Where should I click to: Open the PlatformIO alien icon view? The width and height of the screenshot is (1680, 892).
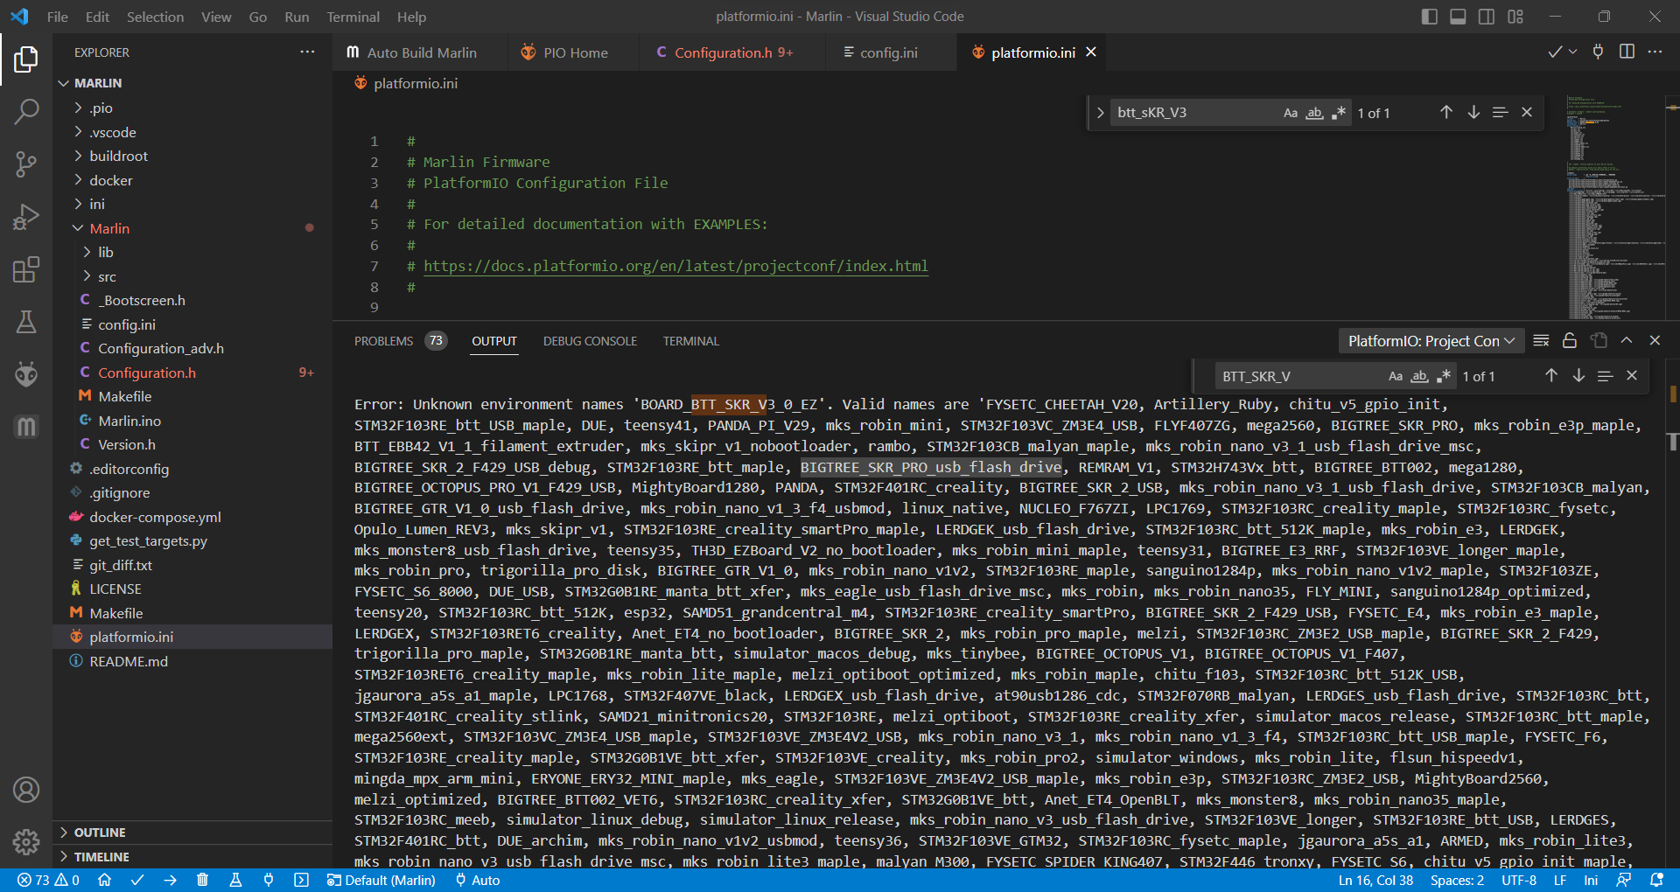pyautogui.click(x=26, y=374)
